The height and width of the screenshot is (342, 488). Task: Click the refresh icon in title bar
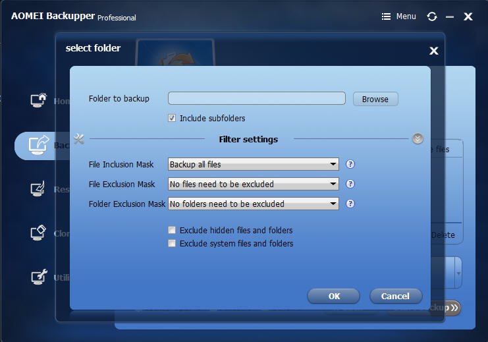(x=431, y=16)
